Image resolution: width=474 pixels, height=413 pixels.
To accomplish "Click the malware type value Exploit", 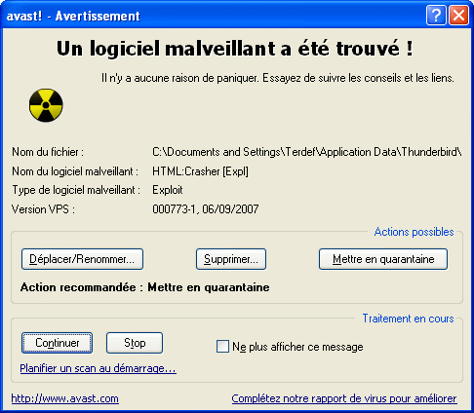I will tap(168, 190).
